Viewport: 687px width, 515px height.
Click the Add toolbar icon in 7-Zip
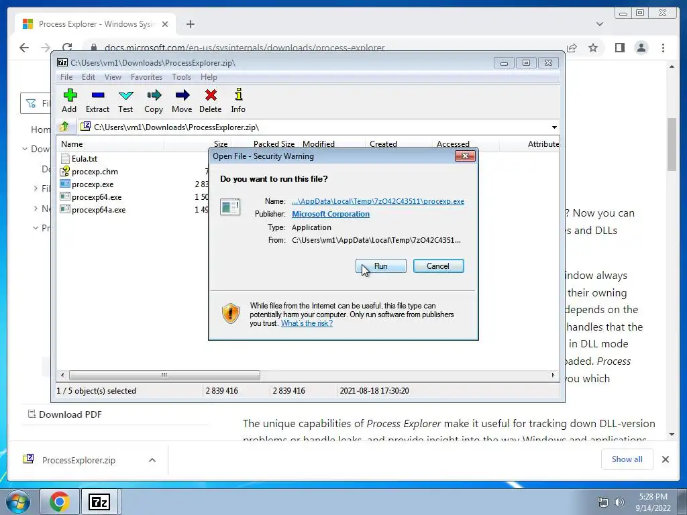click(69, 101)
